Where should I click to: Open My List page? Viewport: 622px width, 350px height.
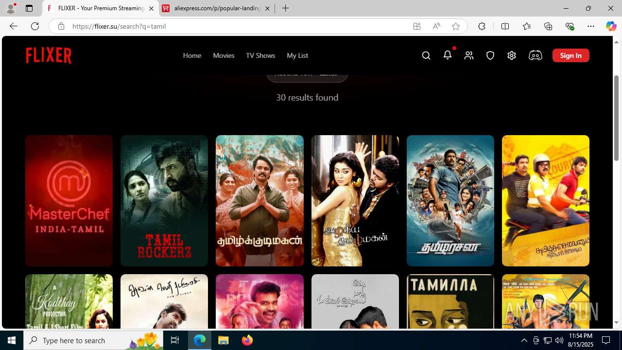(x=297, y=55)
